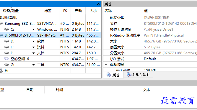Click the S.M.A.R.T. tab disk icon
This screenshot has height=110, width=197.
(129, 75)
